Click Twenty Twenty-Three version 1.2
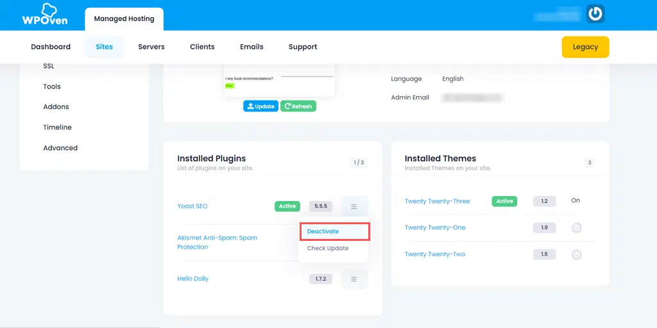Viewport: 657px width, 328px height. [x=544, y=201]
